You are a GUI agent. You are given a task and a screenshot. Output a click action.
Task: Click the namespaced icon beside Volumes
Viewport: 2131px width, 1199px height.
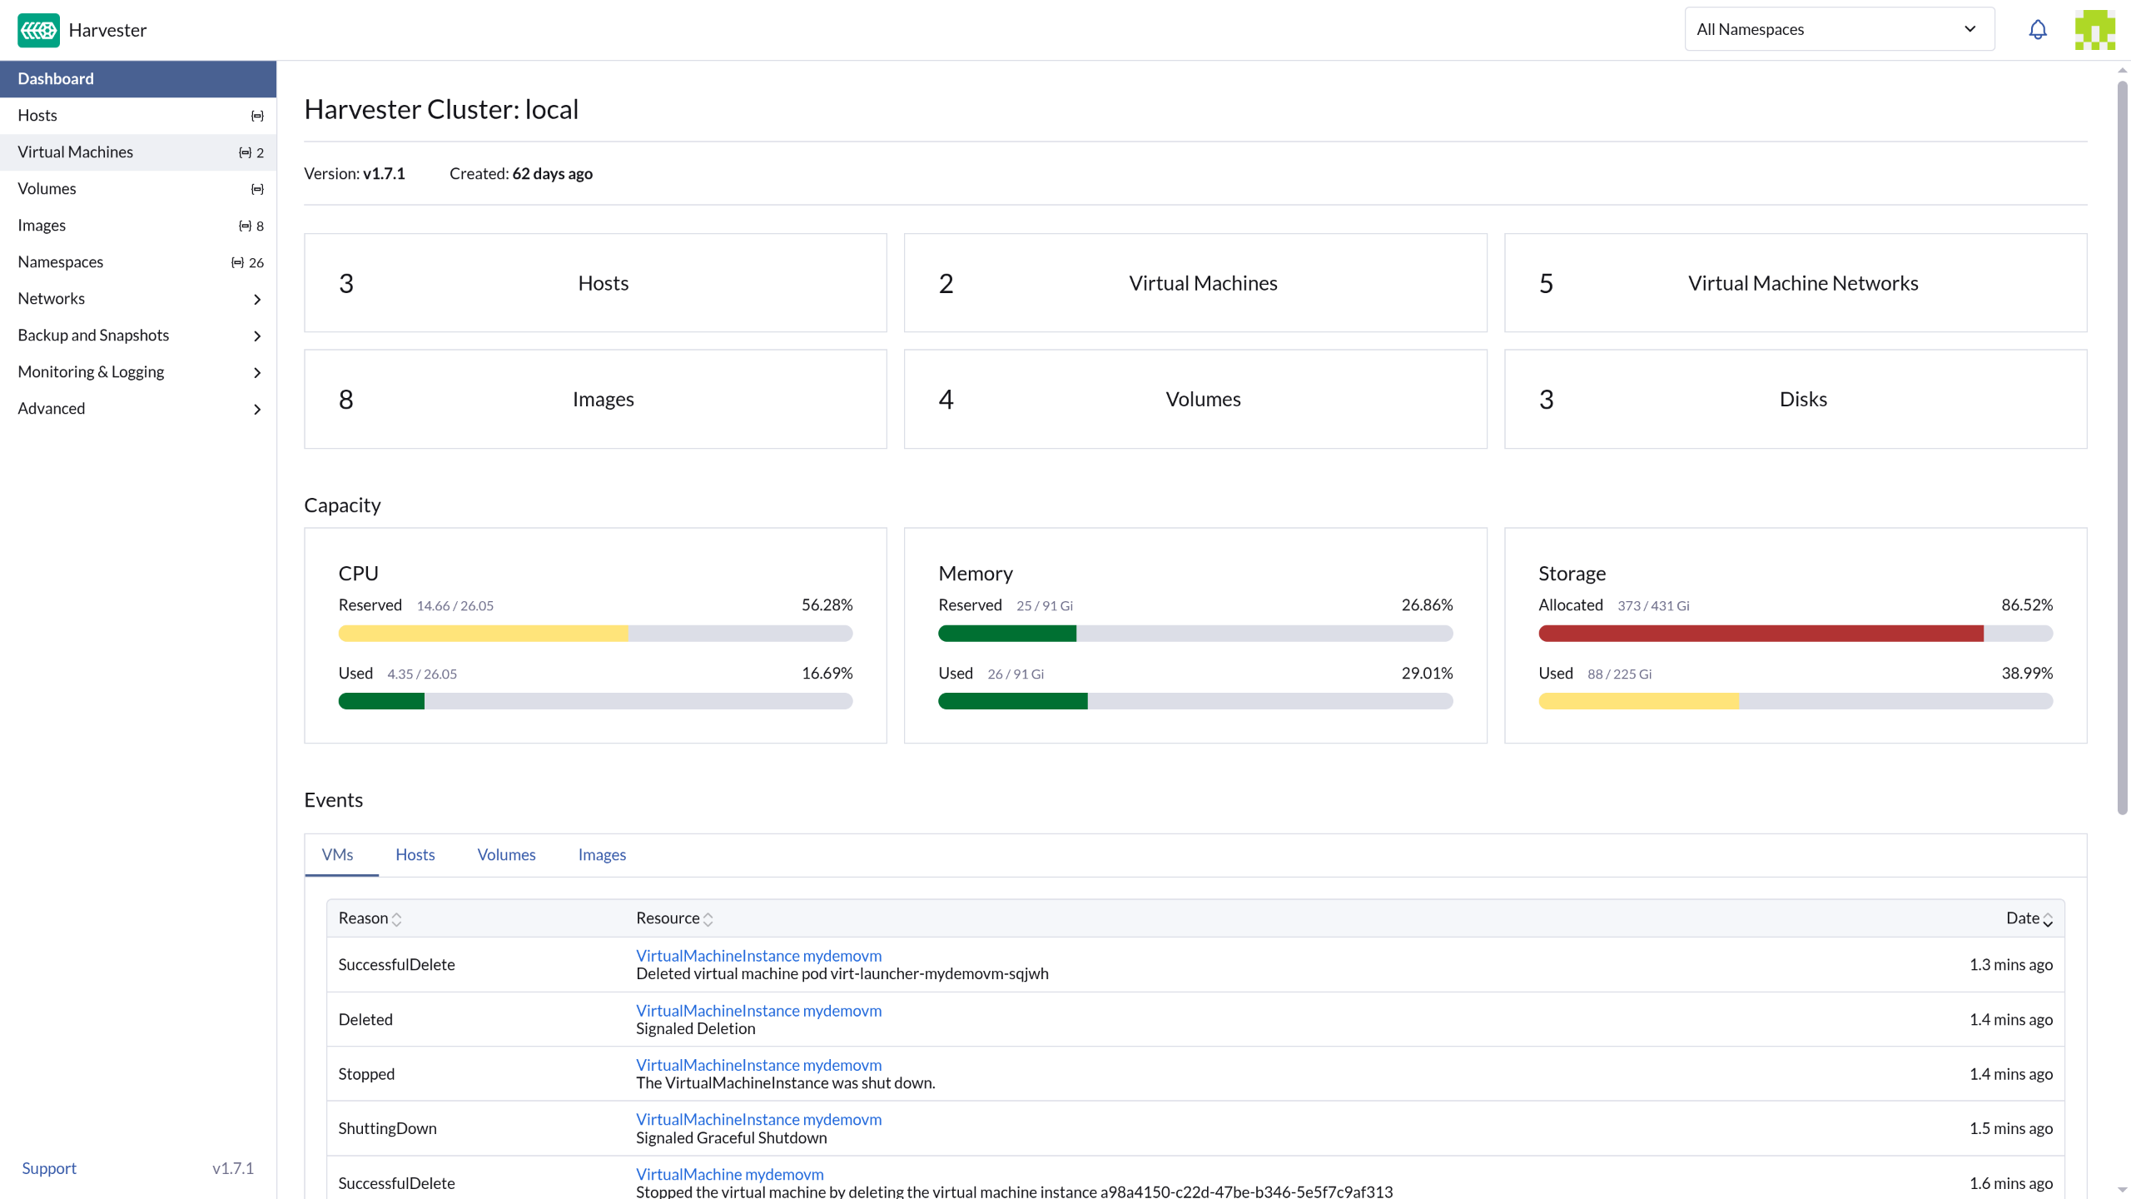257,189
